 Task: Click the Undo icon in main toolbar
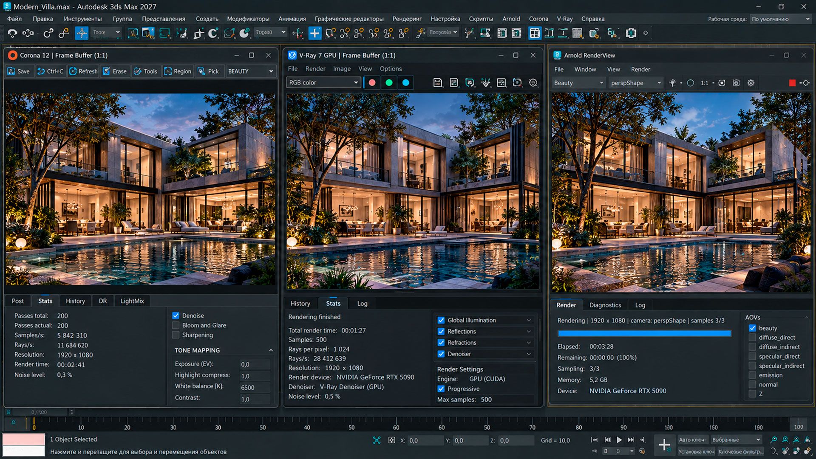[x=12, y=33]
